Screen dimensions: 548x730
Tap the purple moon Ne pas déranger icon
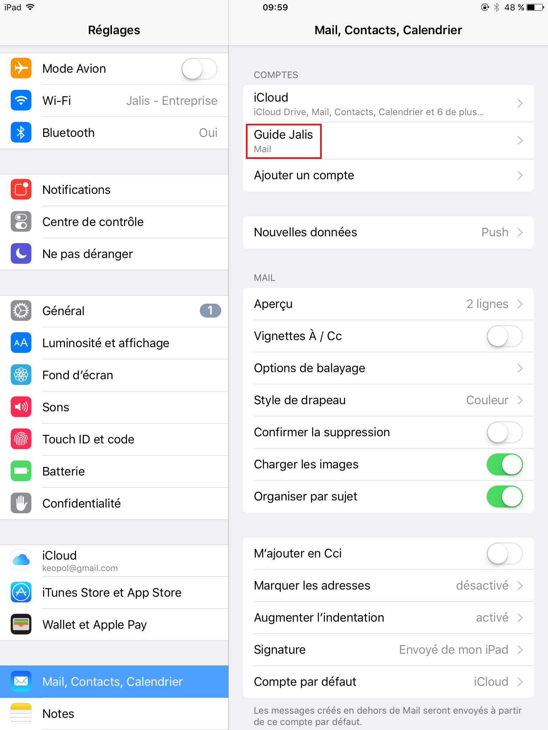(x=21, y=254)
